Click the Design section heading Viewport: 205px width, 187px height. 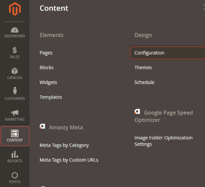[143, 35]
